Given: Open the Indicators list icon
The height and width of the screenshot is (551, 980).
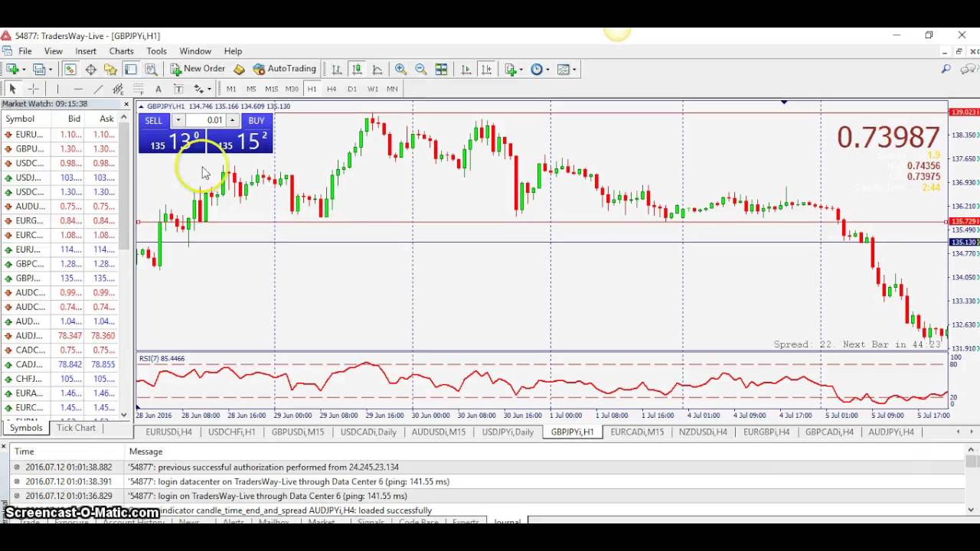Looking at the screenshot, I should point(511,69).
